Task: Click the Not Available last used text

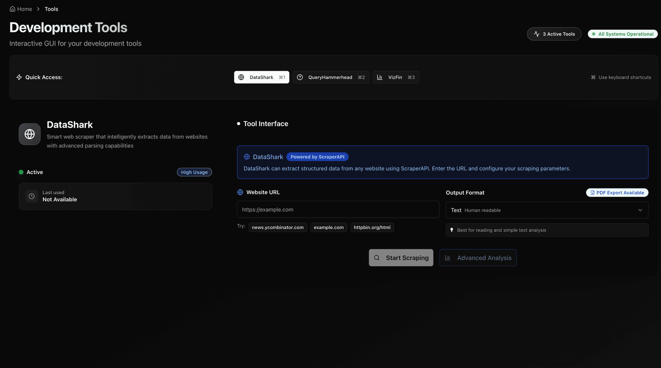Action: click(x=60, y=199)
